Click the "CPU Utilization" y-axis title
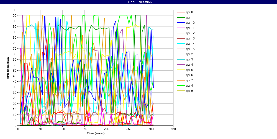277x139 pixels. point(8,68)
